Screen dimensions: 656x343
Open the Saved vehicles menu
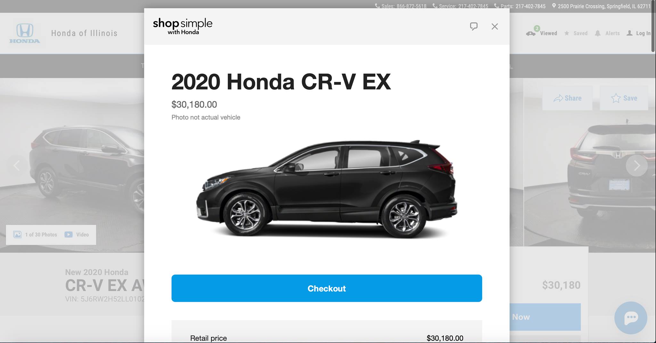point(576,33)
